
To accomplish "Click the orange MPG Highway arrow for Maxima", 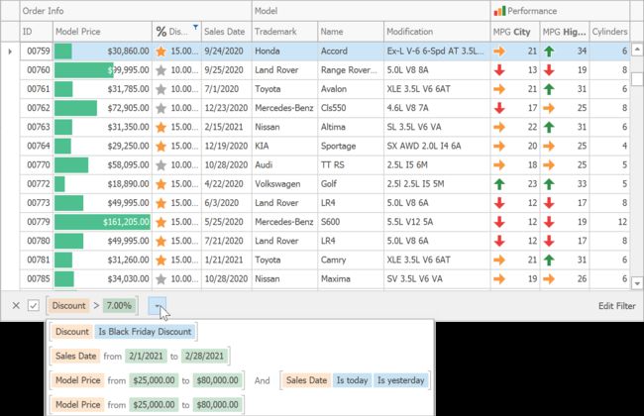I will (x=549, y=279).
